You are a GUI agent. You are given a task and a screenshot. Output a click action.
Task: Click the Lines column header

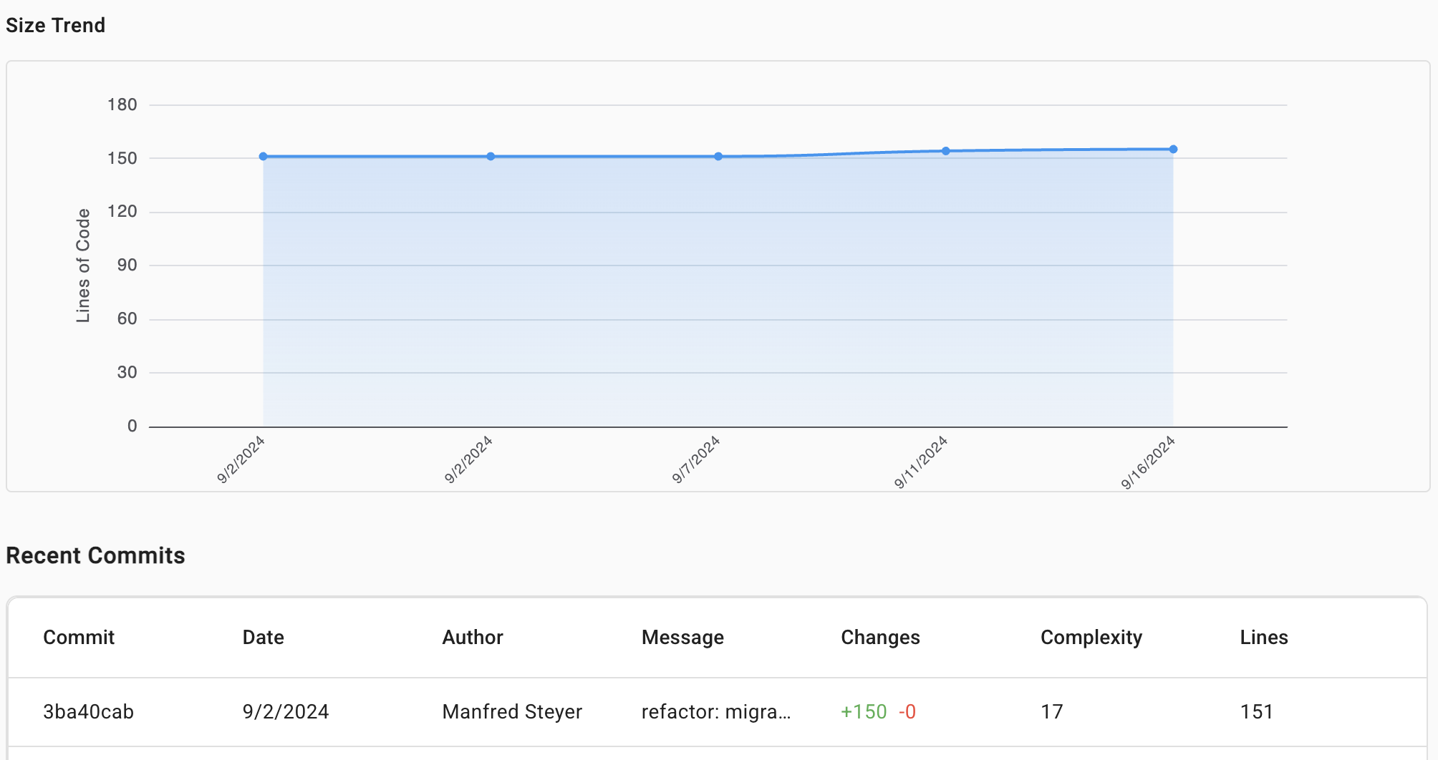(x=1264, y=637)
